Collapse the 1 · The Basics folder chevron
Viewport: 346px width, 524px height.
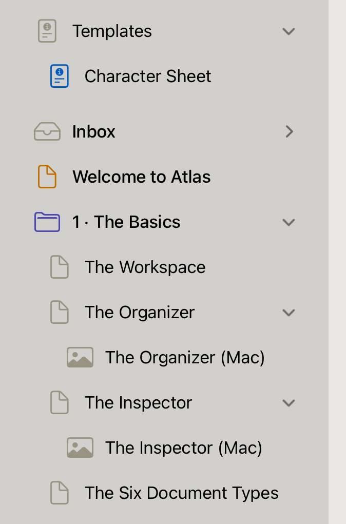pos(289,222)
